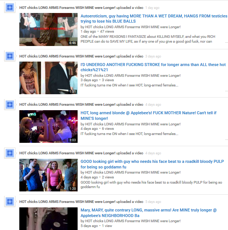The image size is (228, 230).
Task: Open the 3:03 Applebee's video thumbnail
Action: tap(48, 126)
